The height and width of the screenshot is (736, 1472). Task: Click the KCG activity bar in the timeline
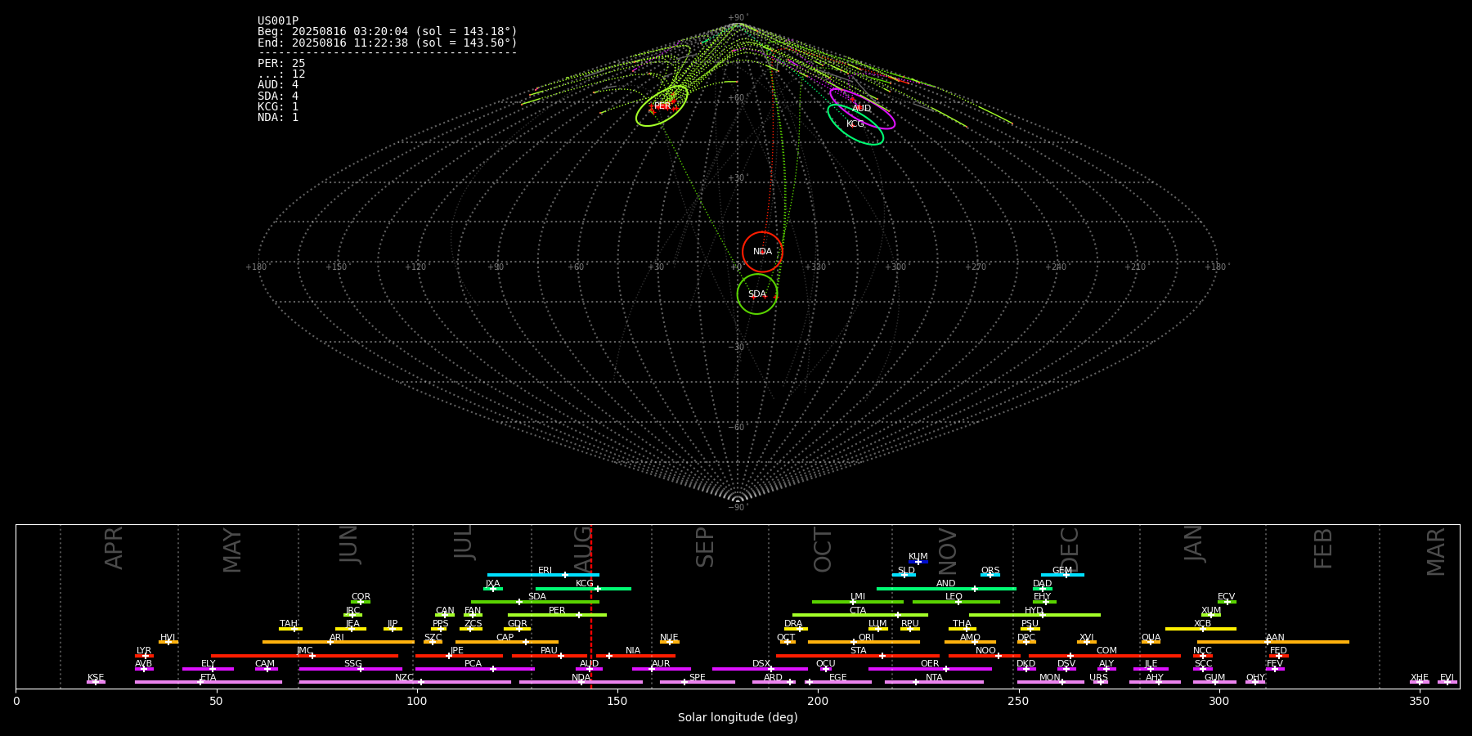583,589
